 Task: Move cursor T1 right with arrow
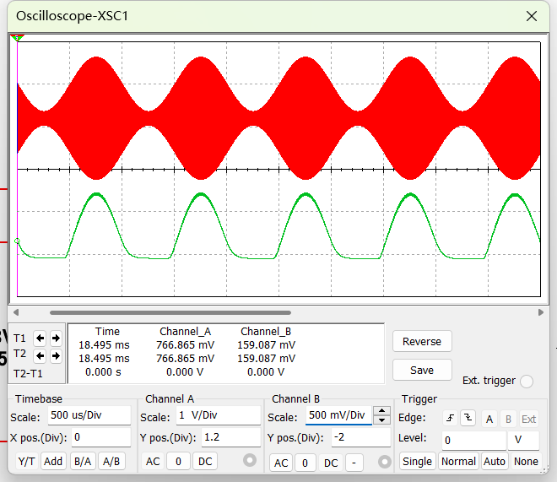56,338
